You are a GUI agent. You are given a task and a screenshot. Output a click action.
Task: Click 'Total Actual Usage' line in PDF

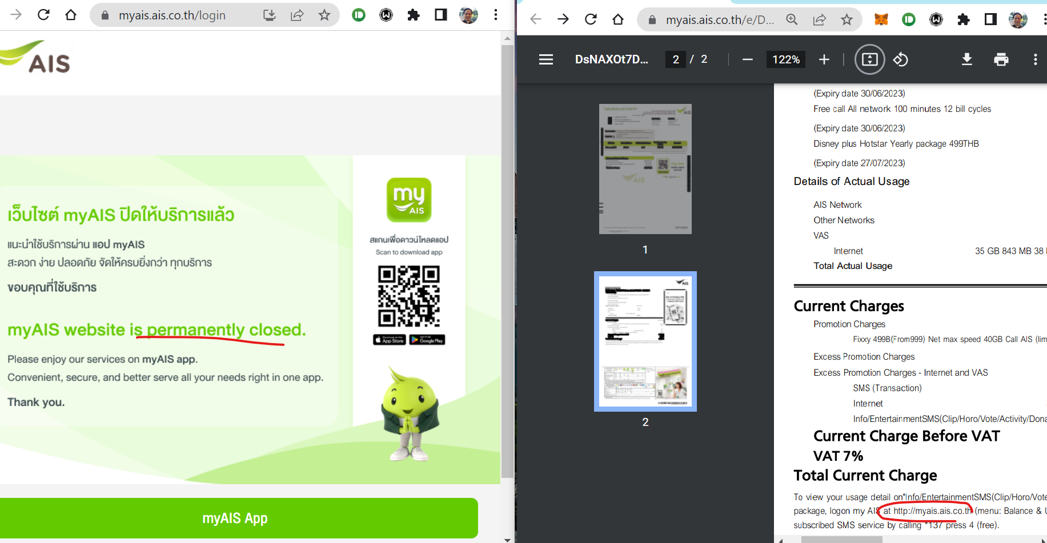(x=853, y=266)
